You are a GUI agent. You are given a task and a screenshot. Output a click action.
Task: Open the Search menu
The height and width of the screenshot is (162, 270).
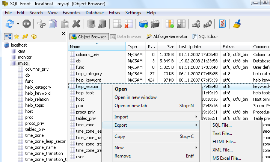(x=36, y=13)
